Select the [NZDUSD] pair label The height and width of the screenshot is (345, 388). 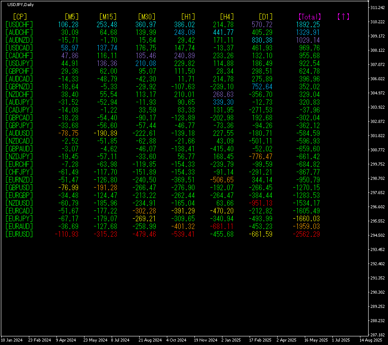click(19, 203)
